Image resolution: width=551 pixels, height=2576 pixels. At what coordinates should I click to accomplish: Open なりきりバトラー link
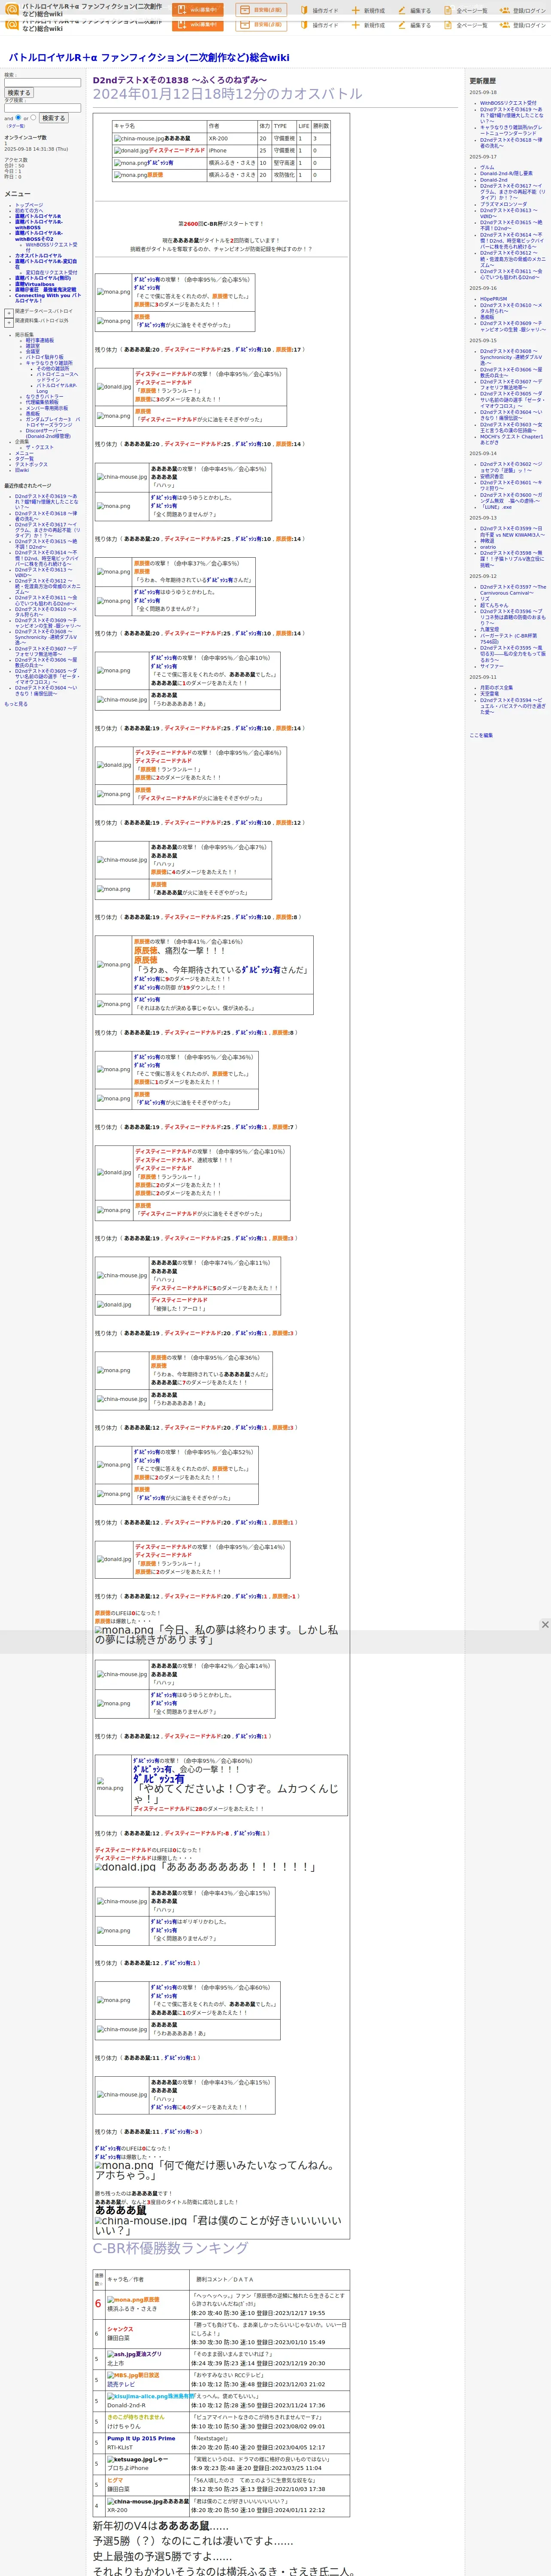point(44,397)
